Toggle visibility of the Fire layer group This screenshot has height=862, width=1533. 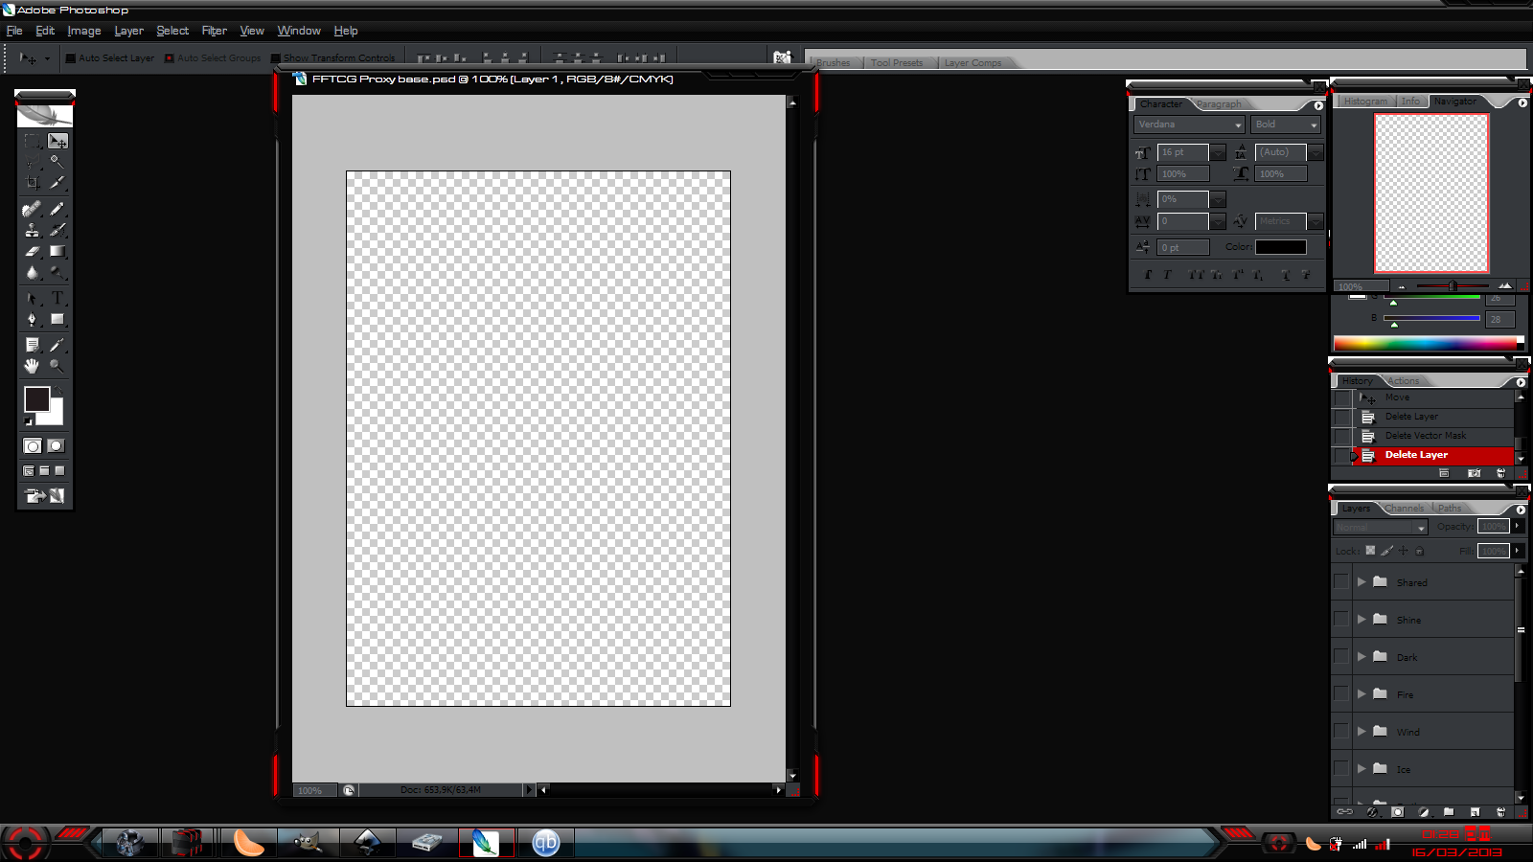[1341, 693]
